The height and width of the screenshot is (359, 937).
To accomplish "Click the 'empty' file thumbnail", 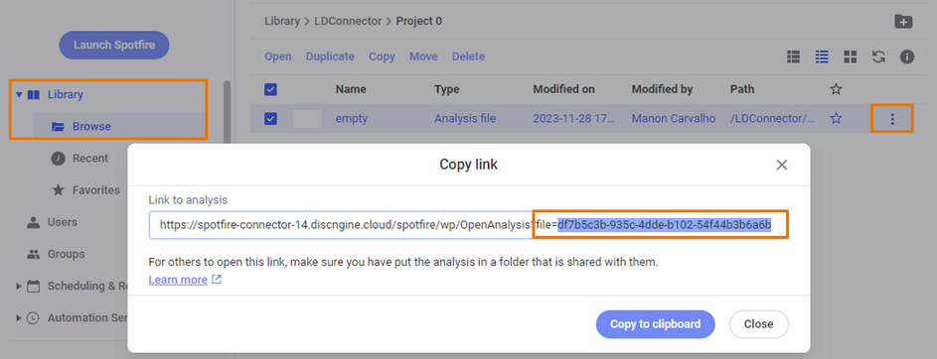I will pos(307,119).
